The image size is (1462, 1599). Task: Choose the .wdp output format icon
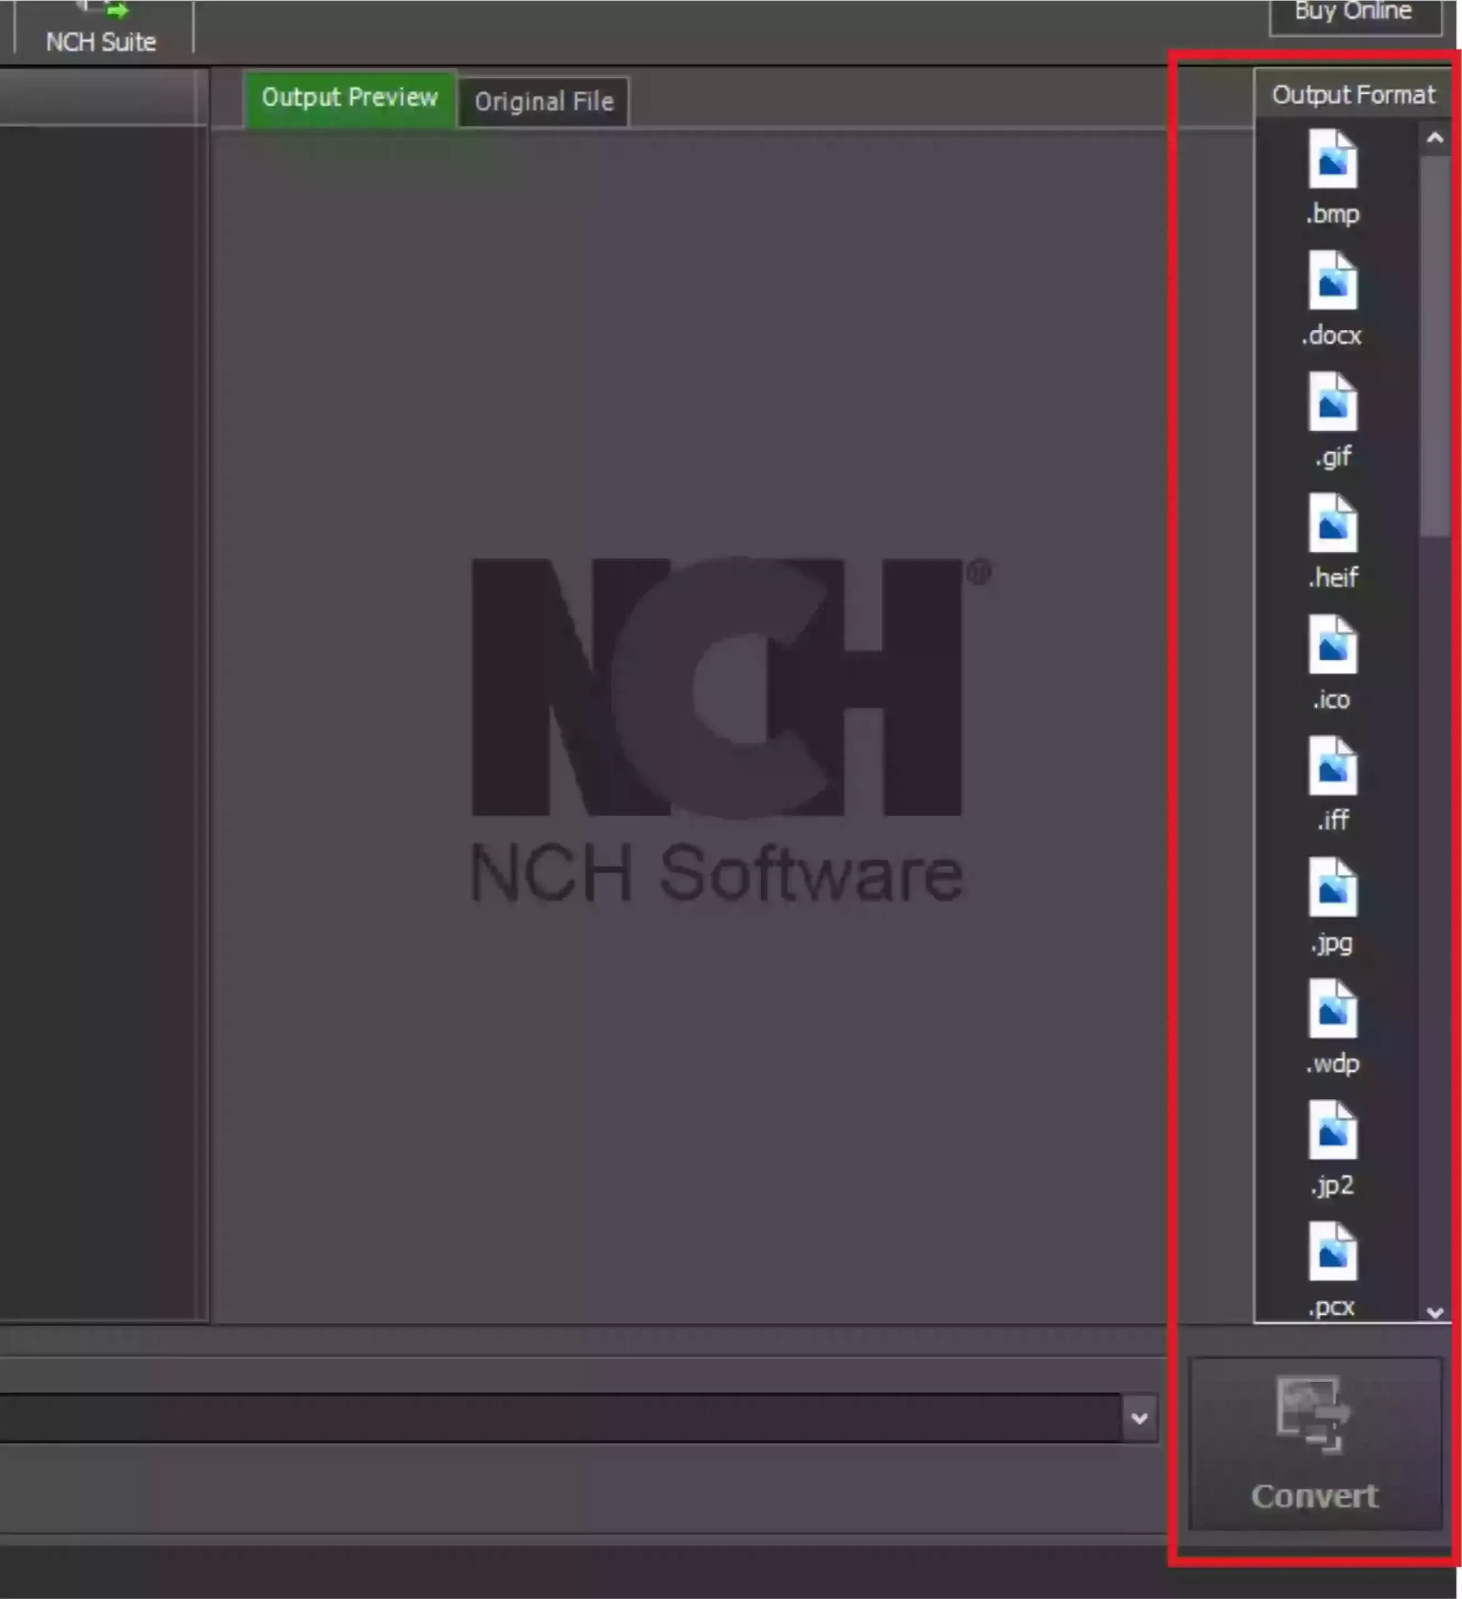[1333, 1010]
